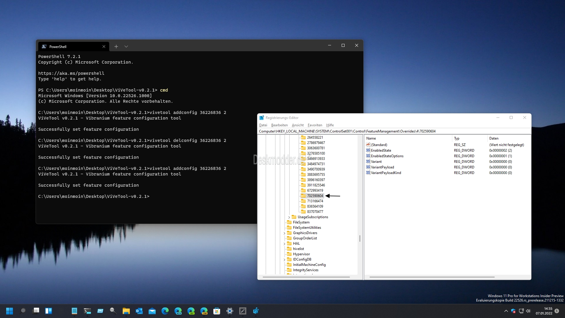Image resolution: width=565 pixels, height=318 pixels.
Task: Open volume control in system tray
Action: tap(528, 311)
